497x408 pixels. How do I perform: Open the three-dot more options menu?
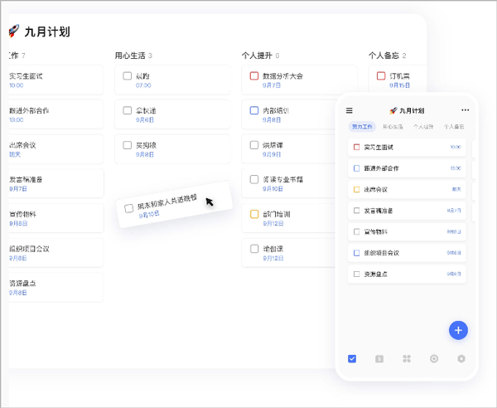pyautogui.click(x=465, y=110)
